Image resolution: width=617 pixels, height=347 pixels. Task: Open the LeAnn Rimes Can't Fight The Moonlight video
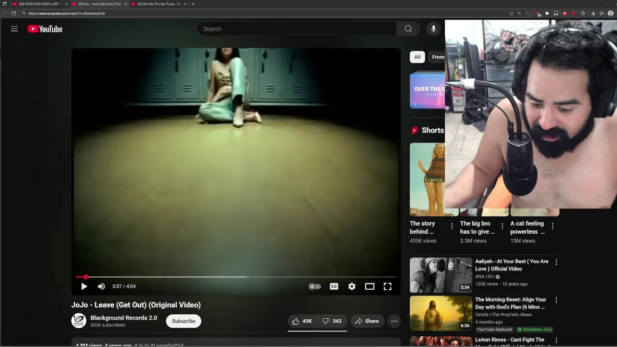point(441,341)
